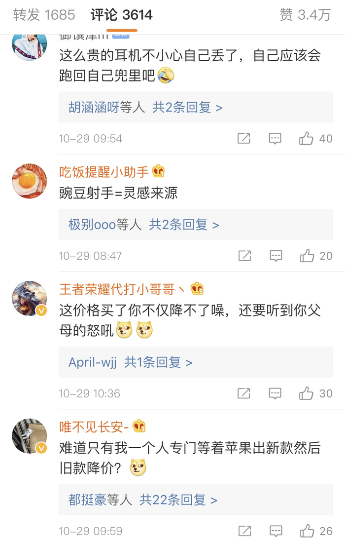
Task: Open reply box for 豌豆射手 comment
Action: (x=276, y=256)
